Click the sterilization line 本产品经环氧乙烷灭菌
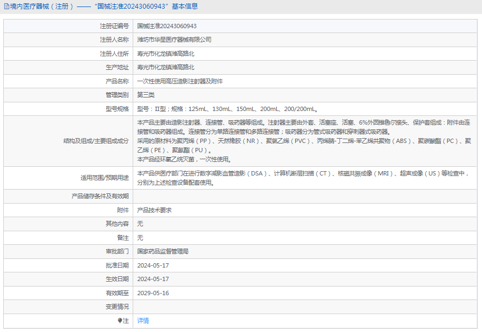Screen dimensions: 482x332 coord(184,160)
